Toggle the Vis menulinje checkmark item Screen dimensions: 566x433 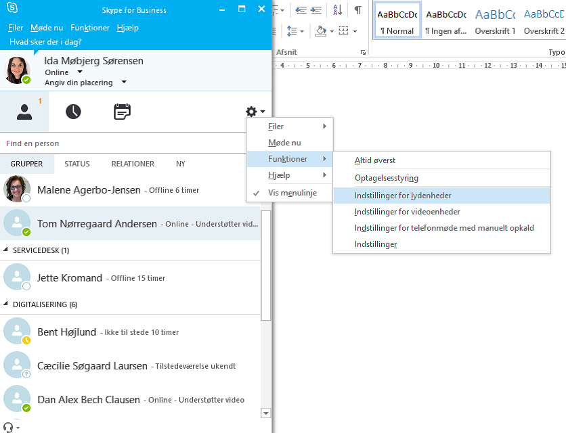click(289, 193)
